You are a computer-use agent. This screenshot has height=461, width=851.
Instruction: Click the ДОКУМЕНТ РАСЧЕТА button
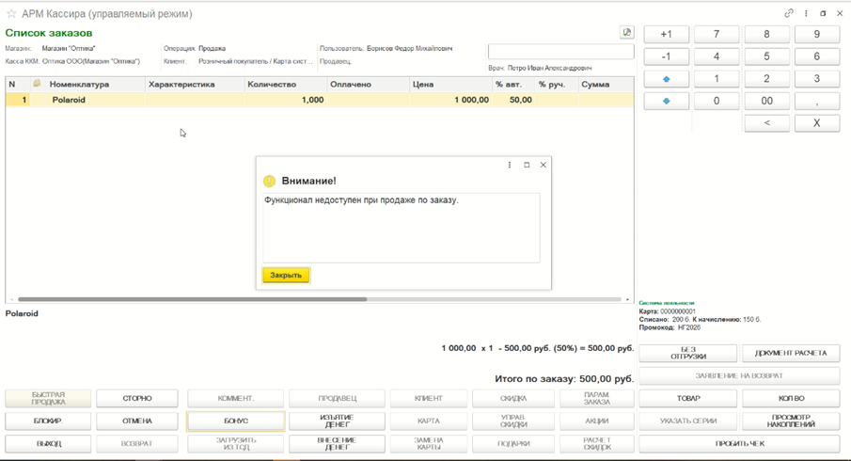click(x=792, y=353)
